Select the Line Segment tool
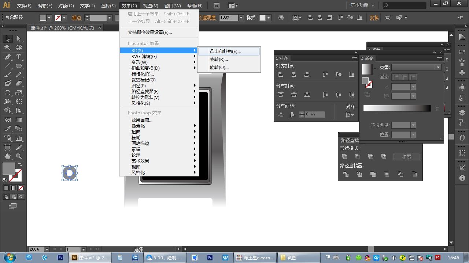Screen dimensions: 469x263 (x=8, y=66)
